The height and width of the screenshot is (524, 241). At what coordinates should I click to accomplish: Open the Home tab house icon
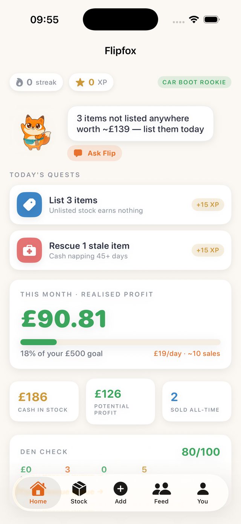(38, 489)
